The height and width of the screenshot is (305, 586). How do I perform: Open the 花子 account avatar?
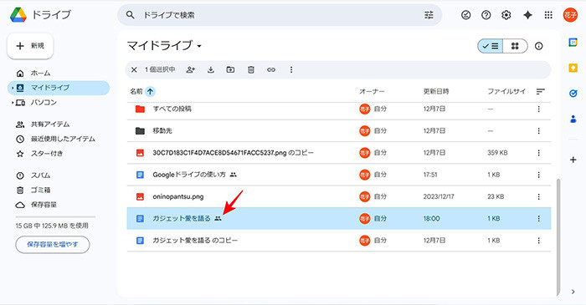(570, 15)
